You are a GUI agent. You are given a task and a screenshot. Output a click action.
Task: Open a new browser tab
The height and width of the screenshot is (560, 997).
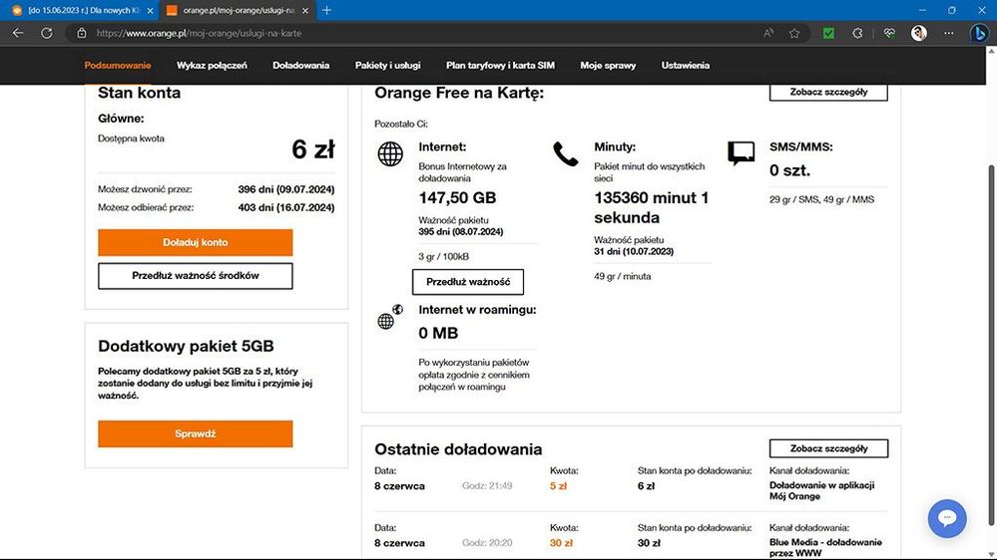[x=326, y=10]
